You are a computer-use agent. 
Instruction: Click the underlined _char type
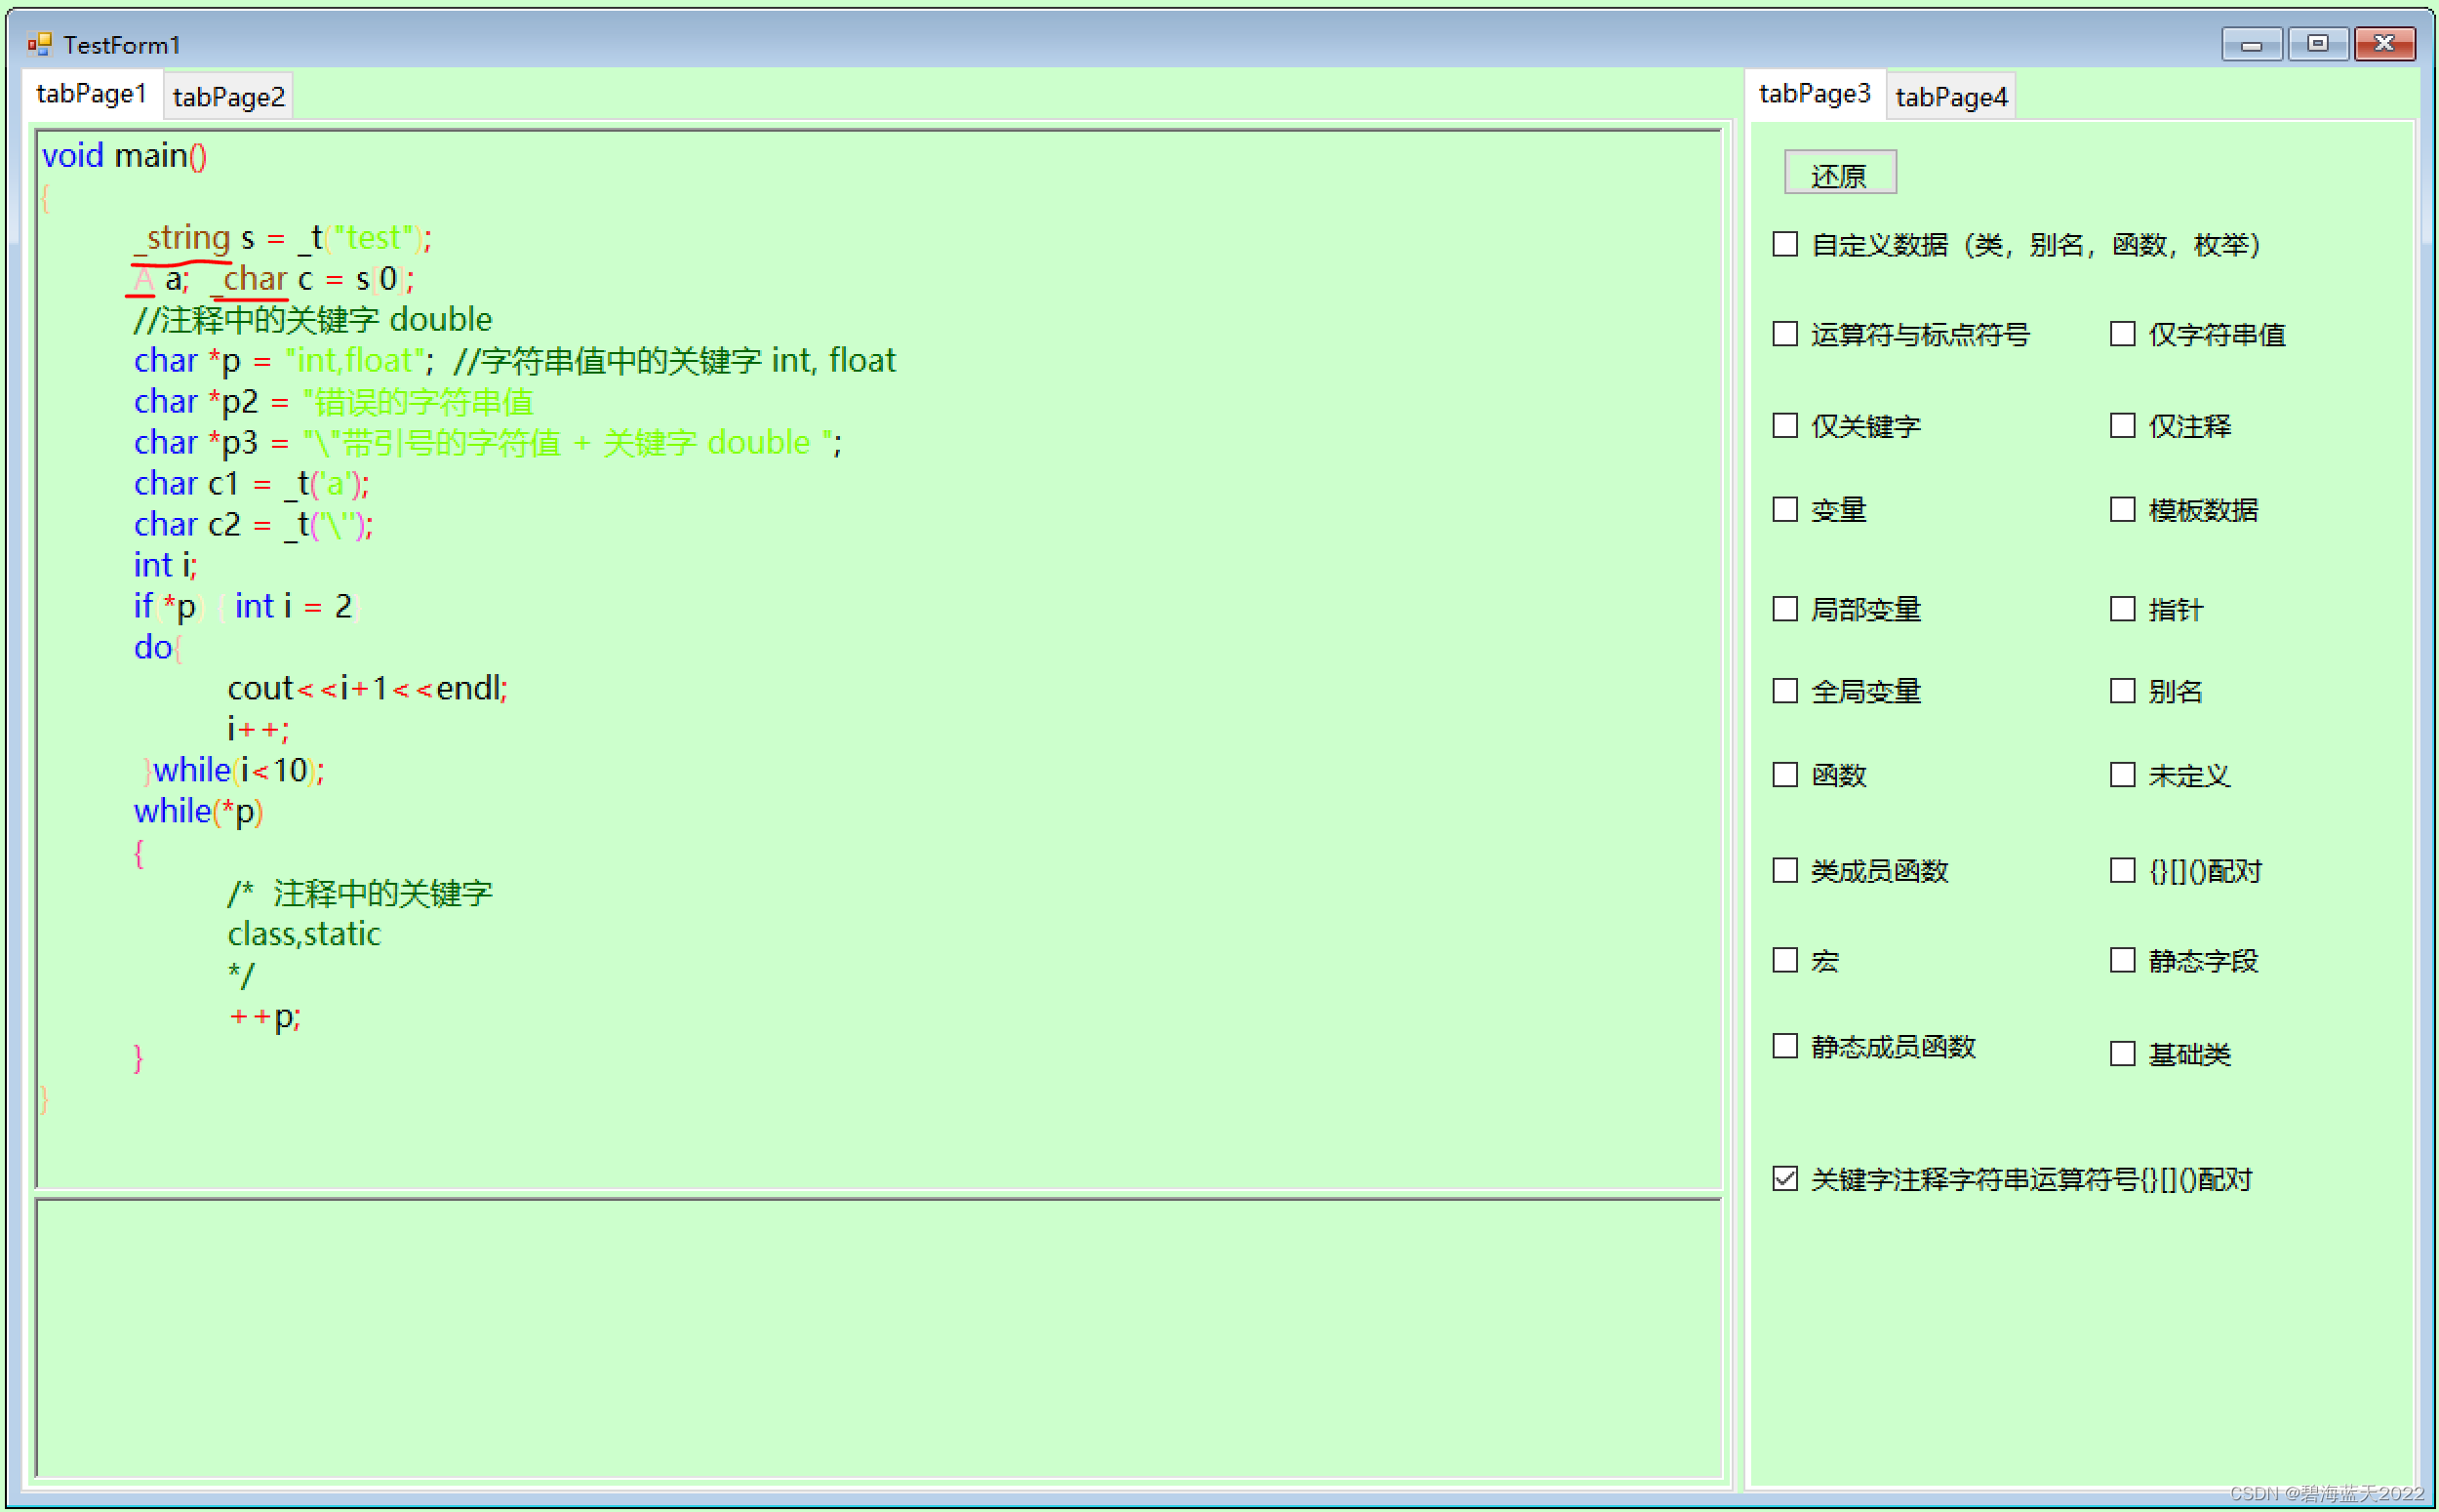click(x=252, y=279)
